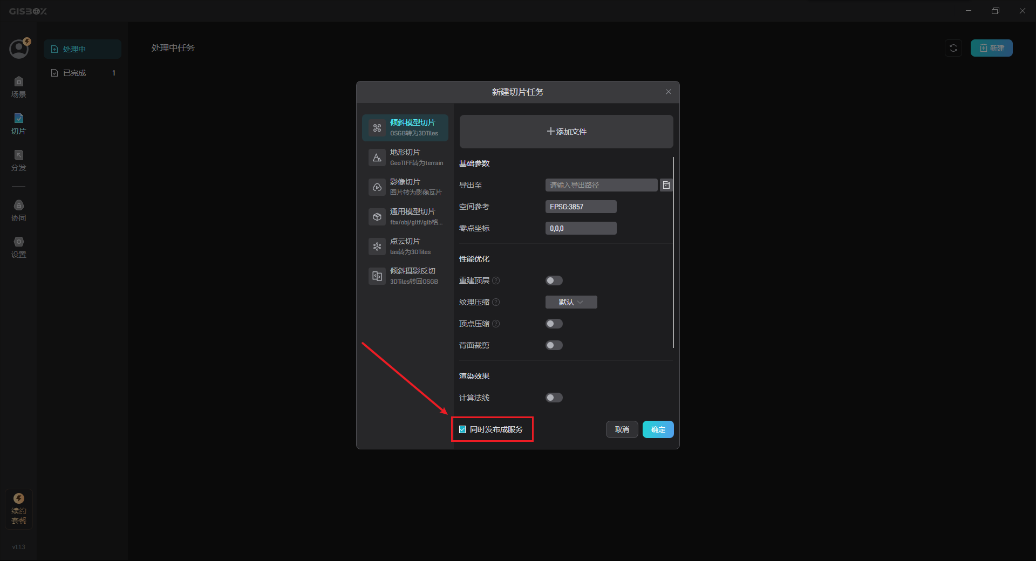Close the 新建切片任务 dialog
Image resolution: width=1036 pixels, height=561 pixels.
669,92
